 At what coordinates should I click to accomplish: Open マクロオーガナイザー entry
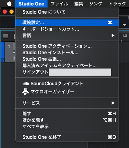[x=67, y=92]
